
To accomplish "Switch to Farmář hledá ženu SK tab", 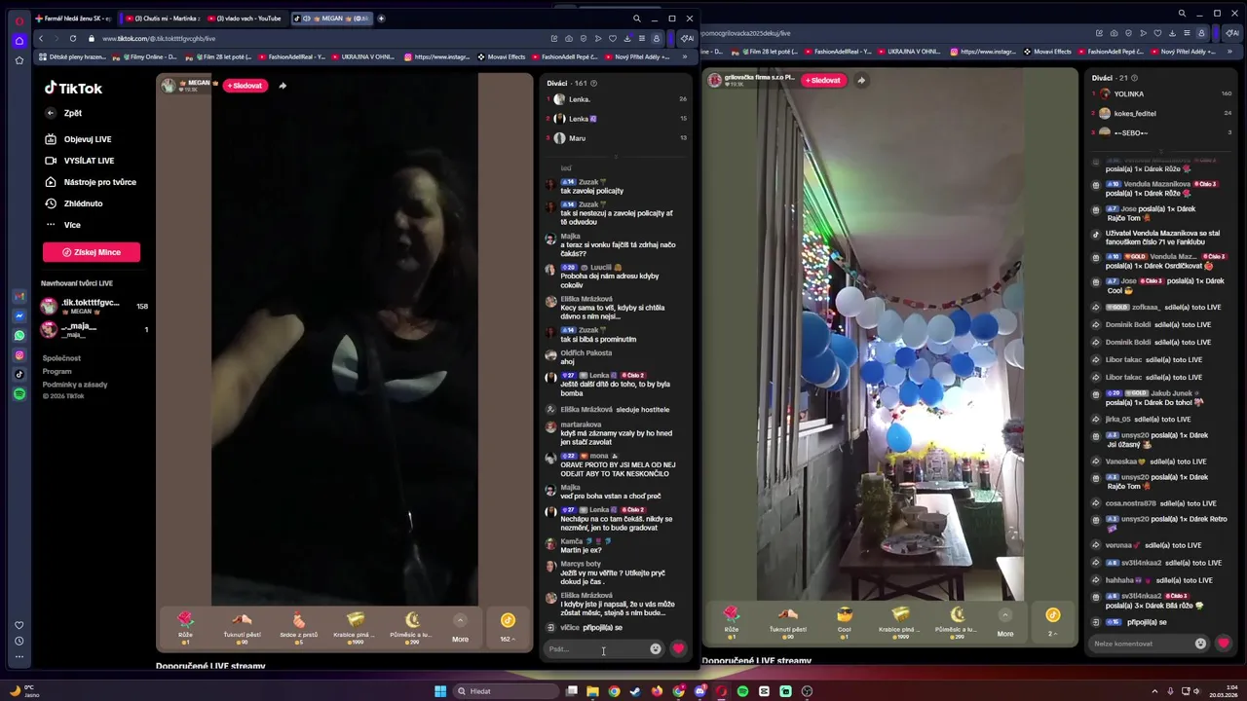I will [75, 18].
